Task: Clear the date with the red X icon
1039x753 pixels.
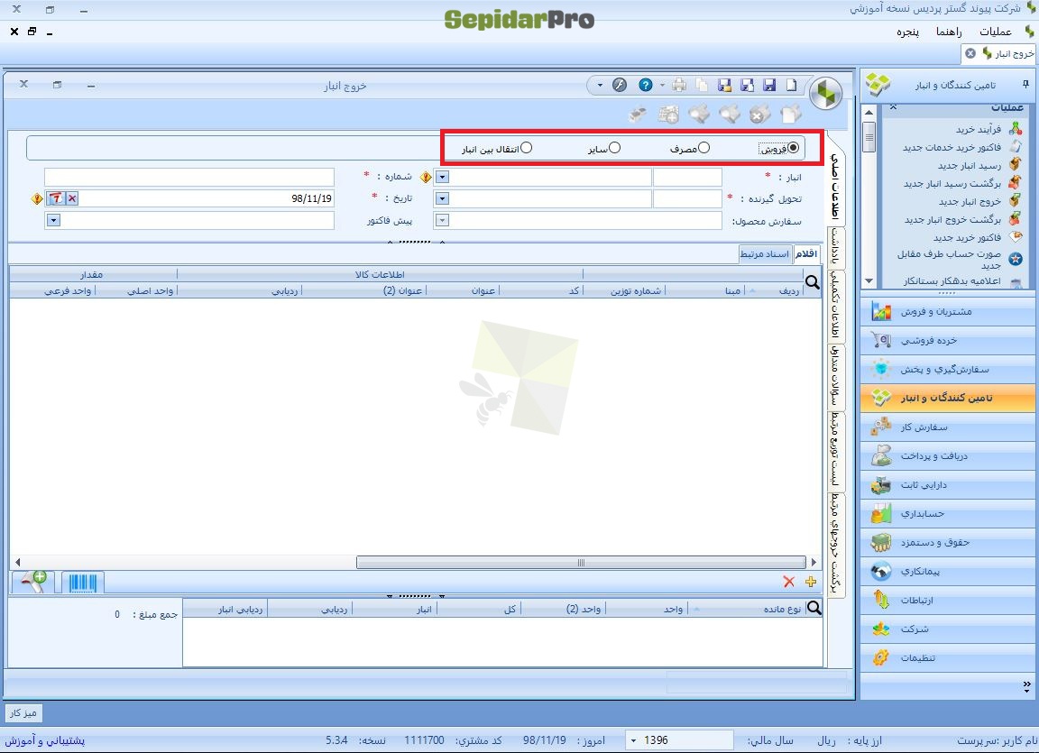Action: pos(72,198)
